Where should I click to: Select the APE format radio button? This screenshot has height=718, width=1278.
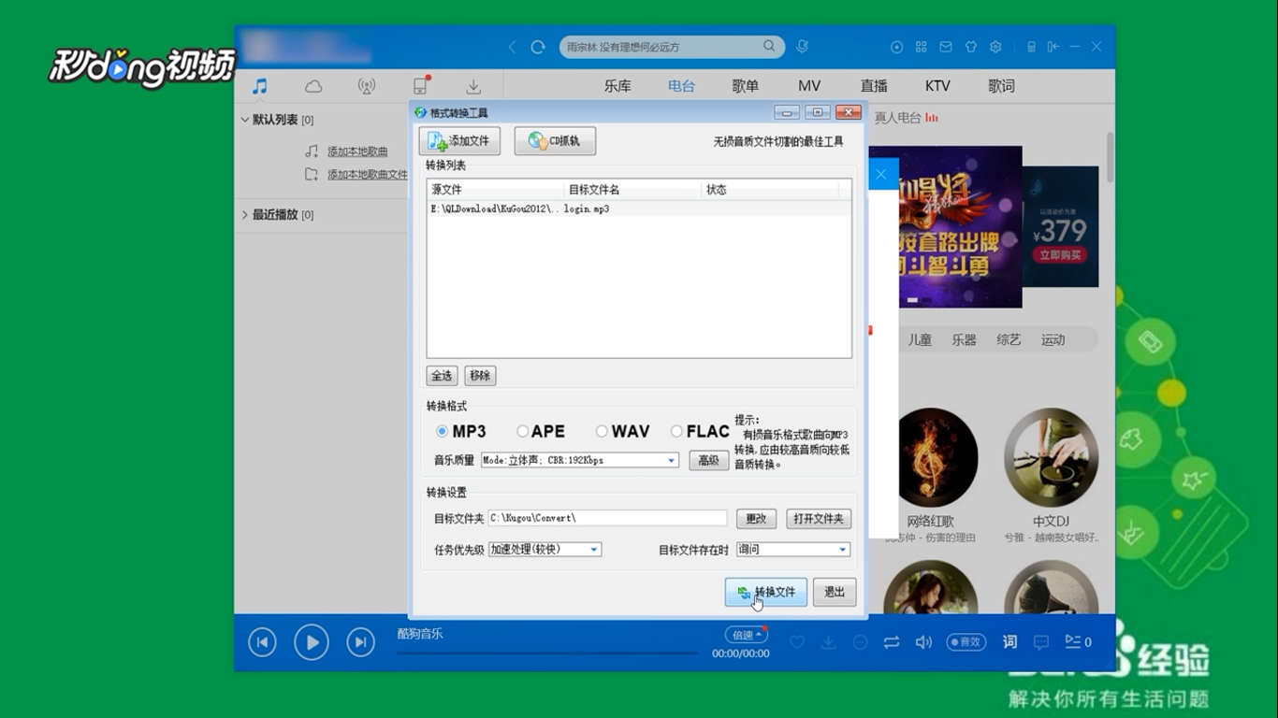point(522,431)
